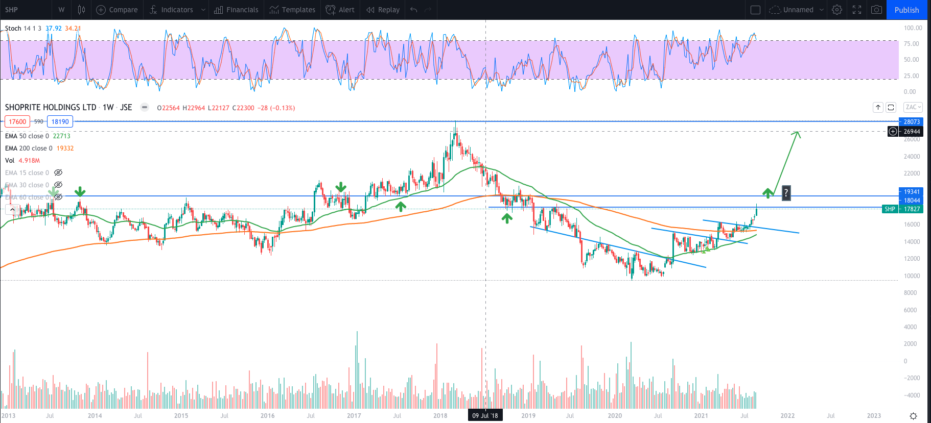Click the Compare symbol plus icon
This screenshot has height=423, width=931.
tap(101, 10)
